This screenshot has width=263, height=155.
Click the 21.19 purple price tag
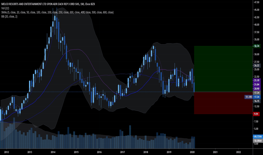257,80
